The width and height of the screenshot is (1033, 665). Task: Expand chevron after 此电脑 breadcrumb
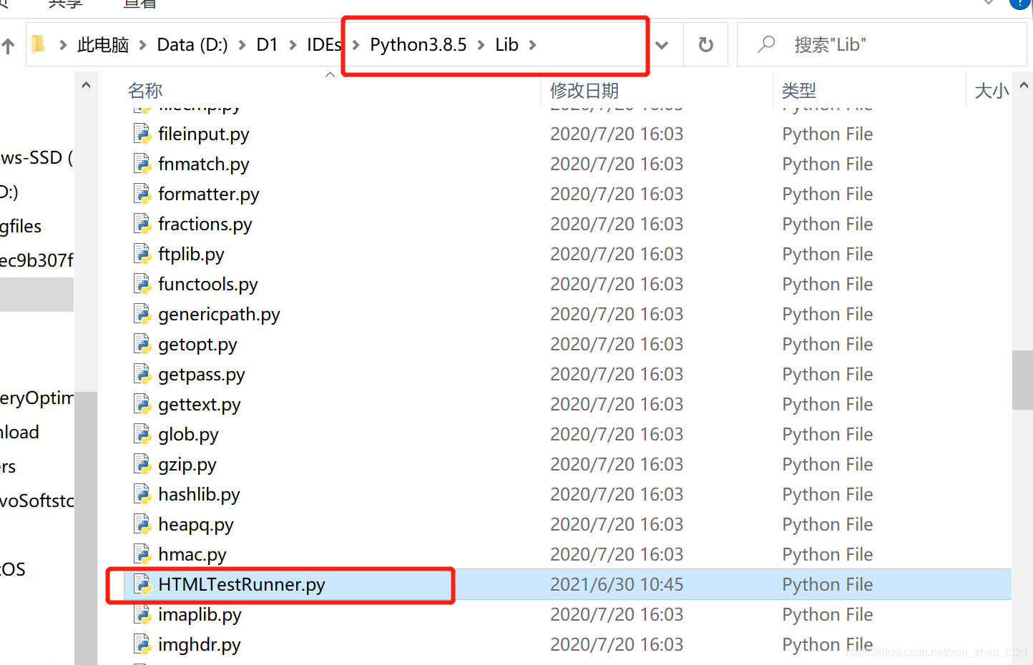tap(142, 45)
